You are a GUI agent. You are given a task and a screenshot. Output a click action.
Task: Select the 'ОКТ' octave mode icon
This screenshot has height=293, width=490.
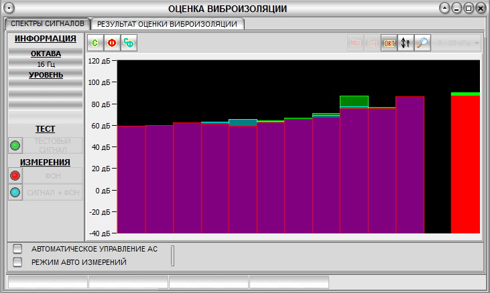point(389,43)
